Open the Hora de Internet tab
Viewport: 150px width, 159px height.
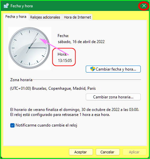tap(77, 17)
